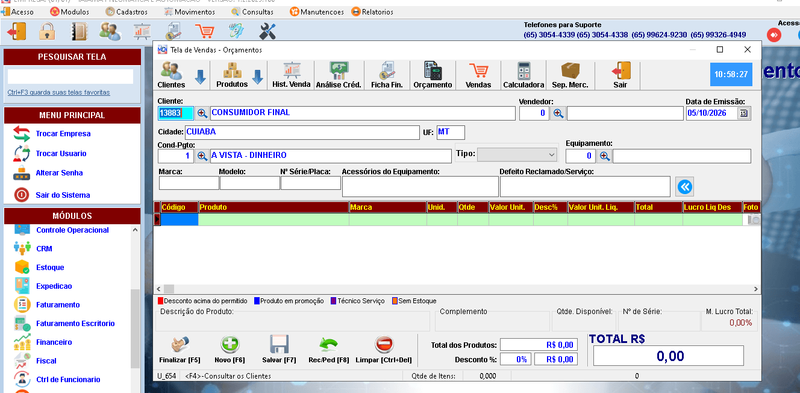The height and width of the screenshot is (393, 800).
Task: Click Rec/Ped [F8] green arrow button
Action: click(x=328, y=350)
